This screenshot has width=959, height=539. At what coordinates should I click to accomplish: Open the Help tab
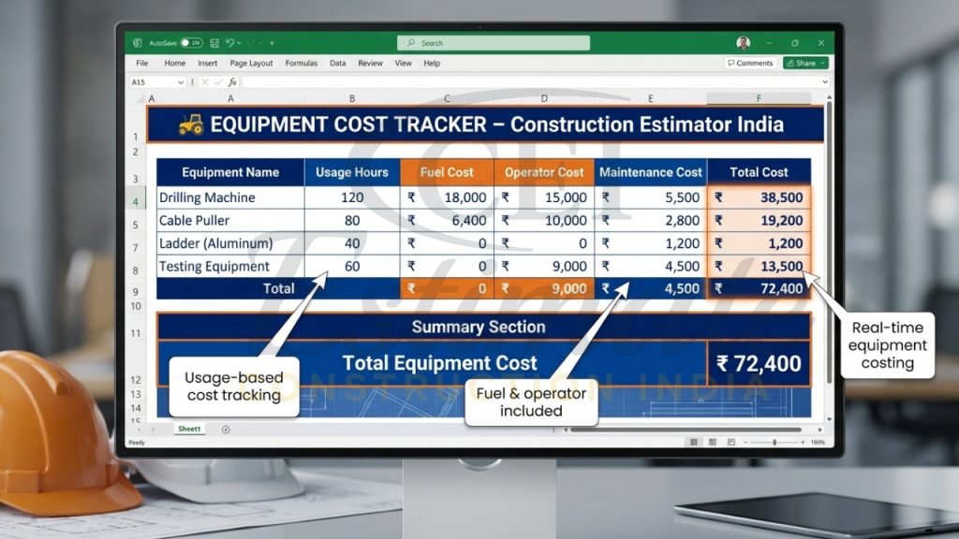tap(432, 63)
